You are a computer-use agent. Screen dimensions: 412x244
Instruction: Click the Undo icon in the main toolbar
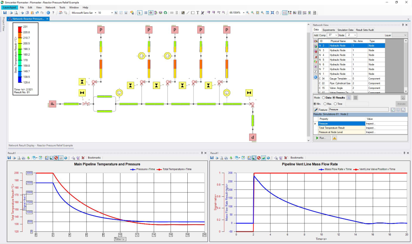[x=37, y=13]
